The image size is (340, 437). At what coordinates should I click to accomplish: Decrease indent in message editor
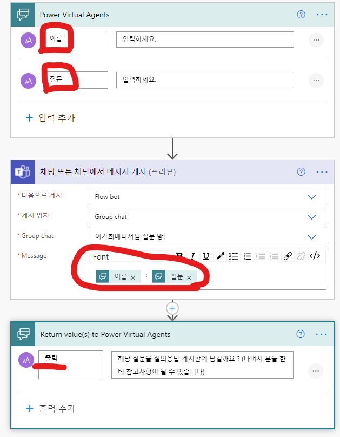[x=274, y=256]
